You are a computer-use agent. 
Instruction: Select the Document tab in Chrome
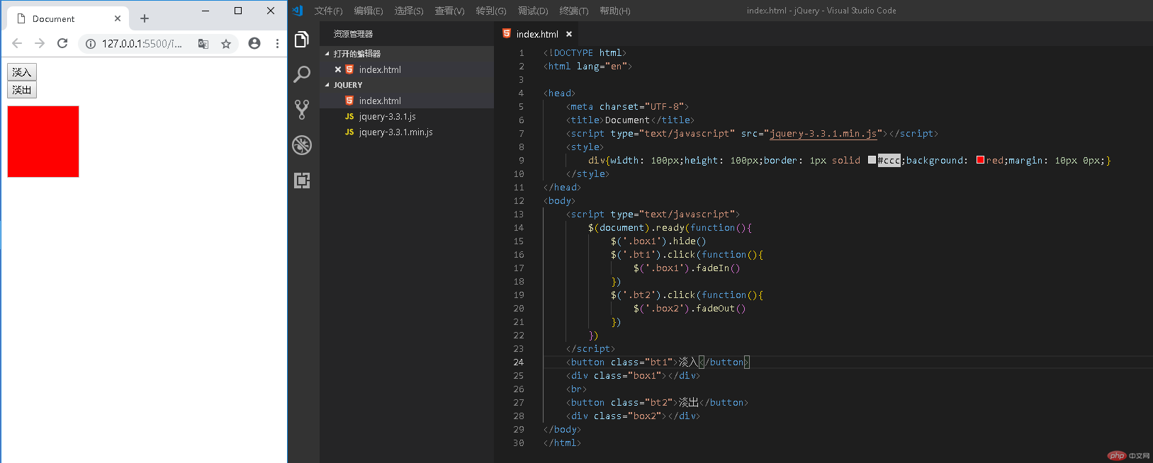pos(68,18)
